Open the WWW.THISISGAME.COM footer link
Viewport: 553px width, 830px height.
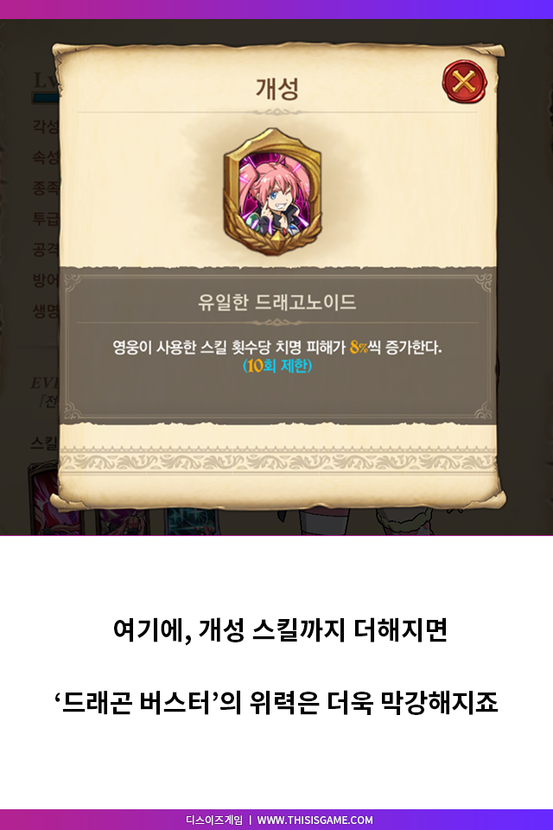(x=315, y=820)
